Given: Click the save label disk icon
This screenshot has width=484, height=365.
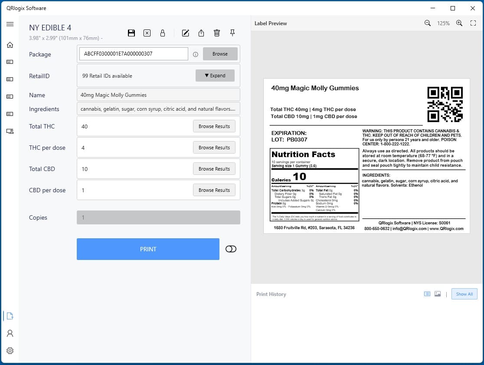Looking at the screenshot, I should (x=131, y=33).
